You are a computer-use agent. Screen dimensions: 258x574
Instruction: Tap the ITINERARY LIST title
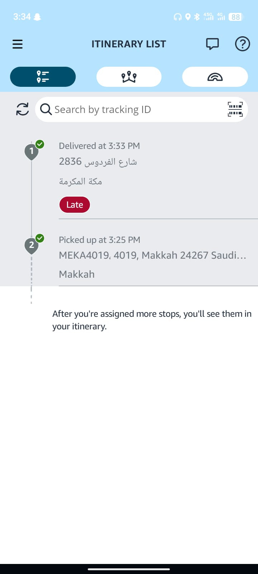click(x=129, y=44)
